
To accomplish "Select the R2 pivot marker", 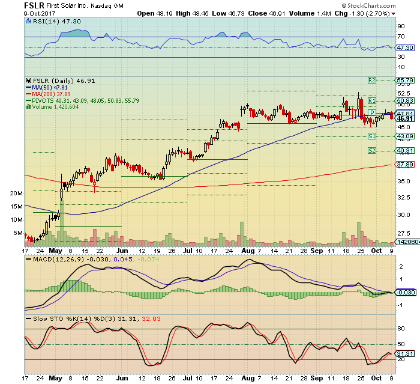I will (372, 81).
